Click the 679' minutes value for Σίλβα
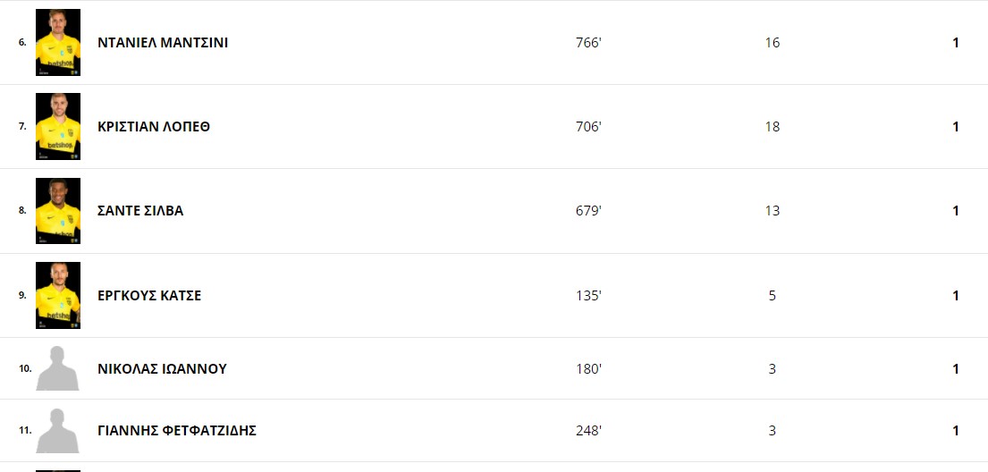The image size is (988, 472). [x=588, y=210]
